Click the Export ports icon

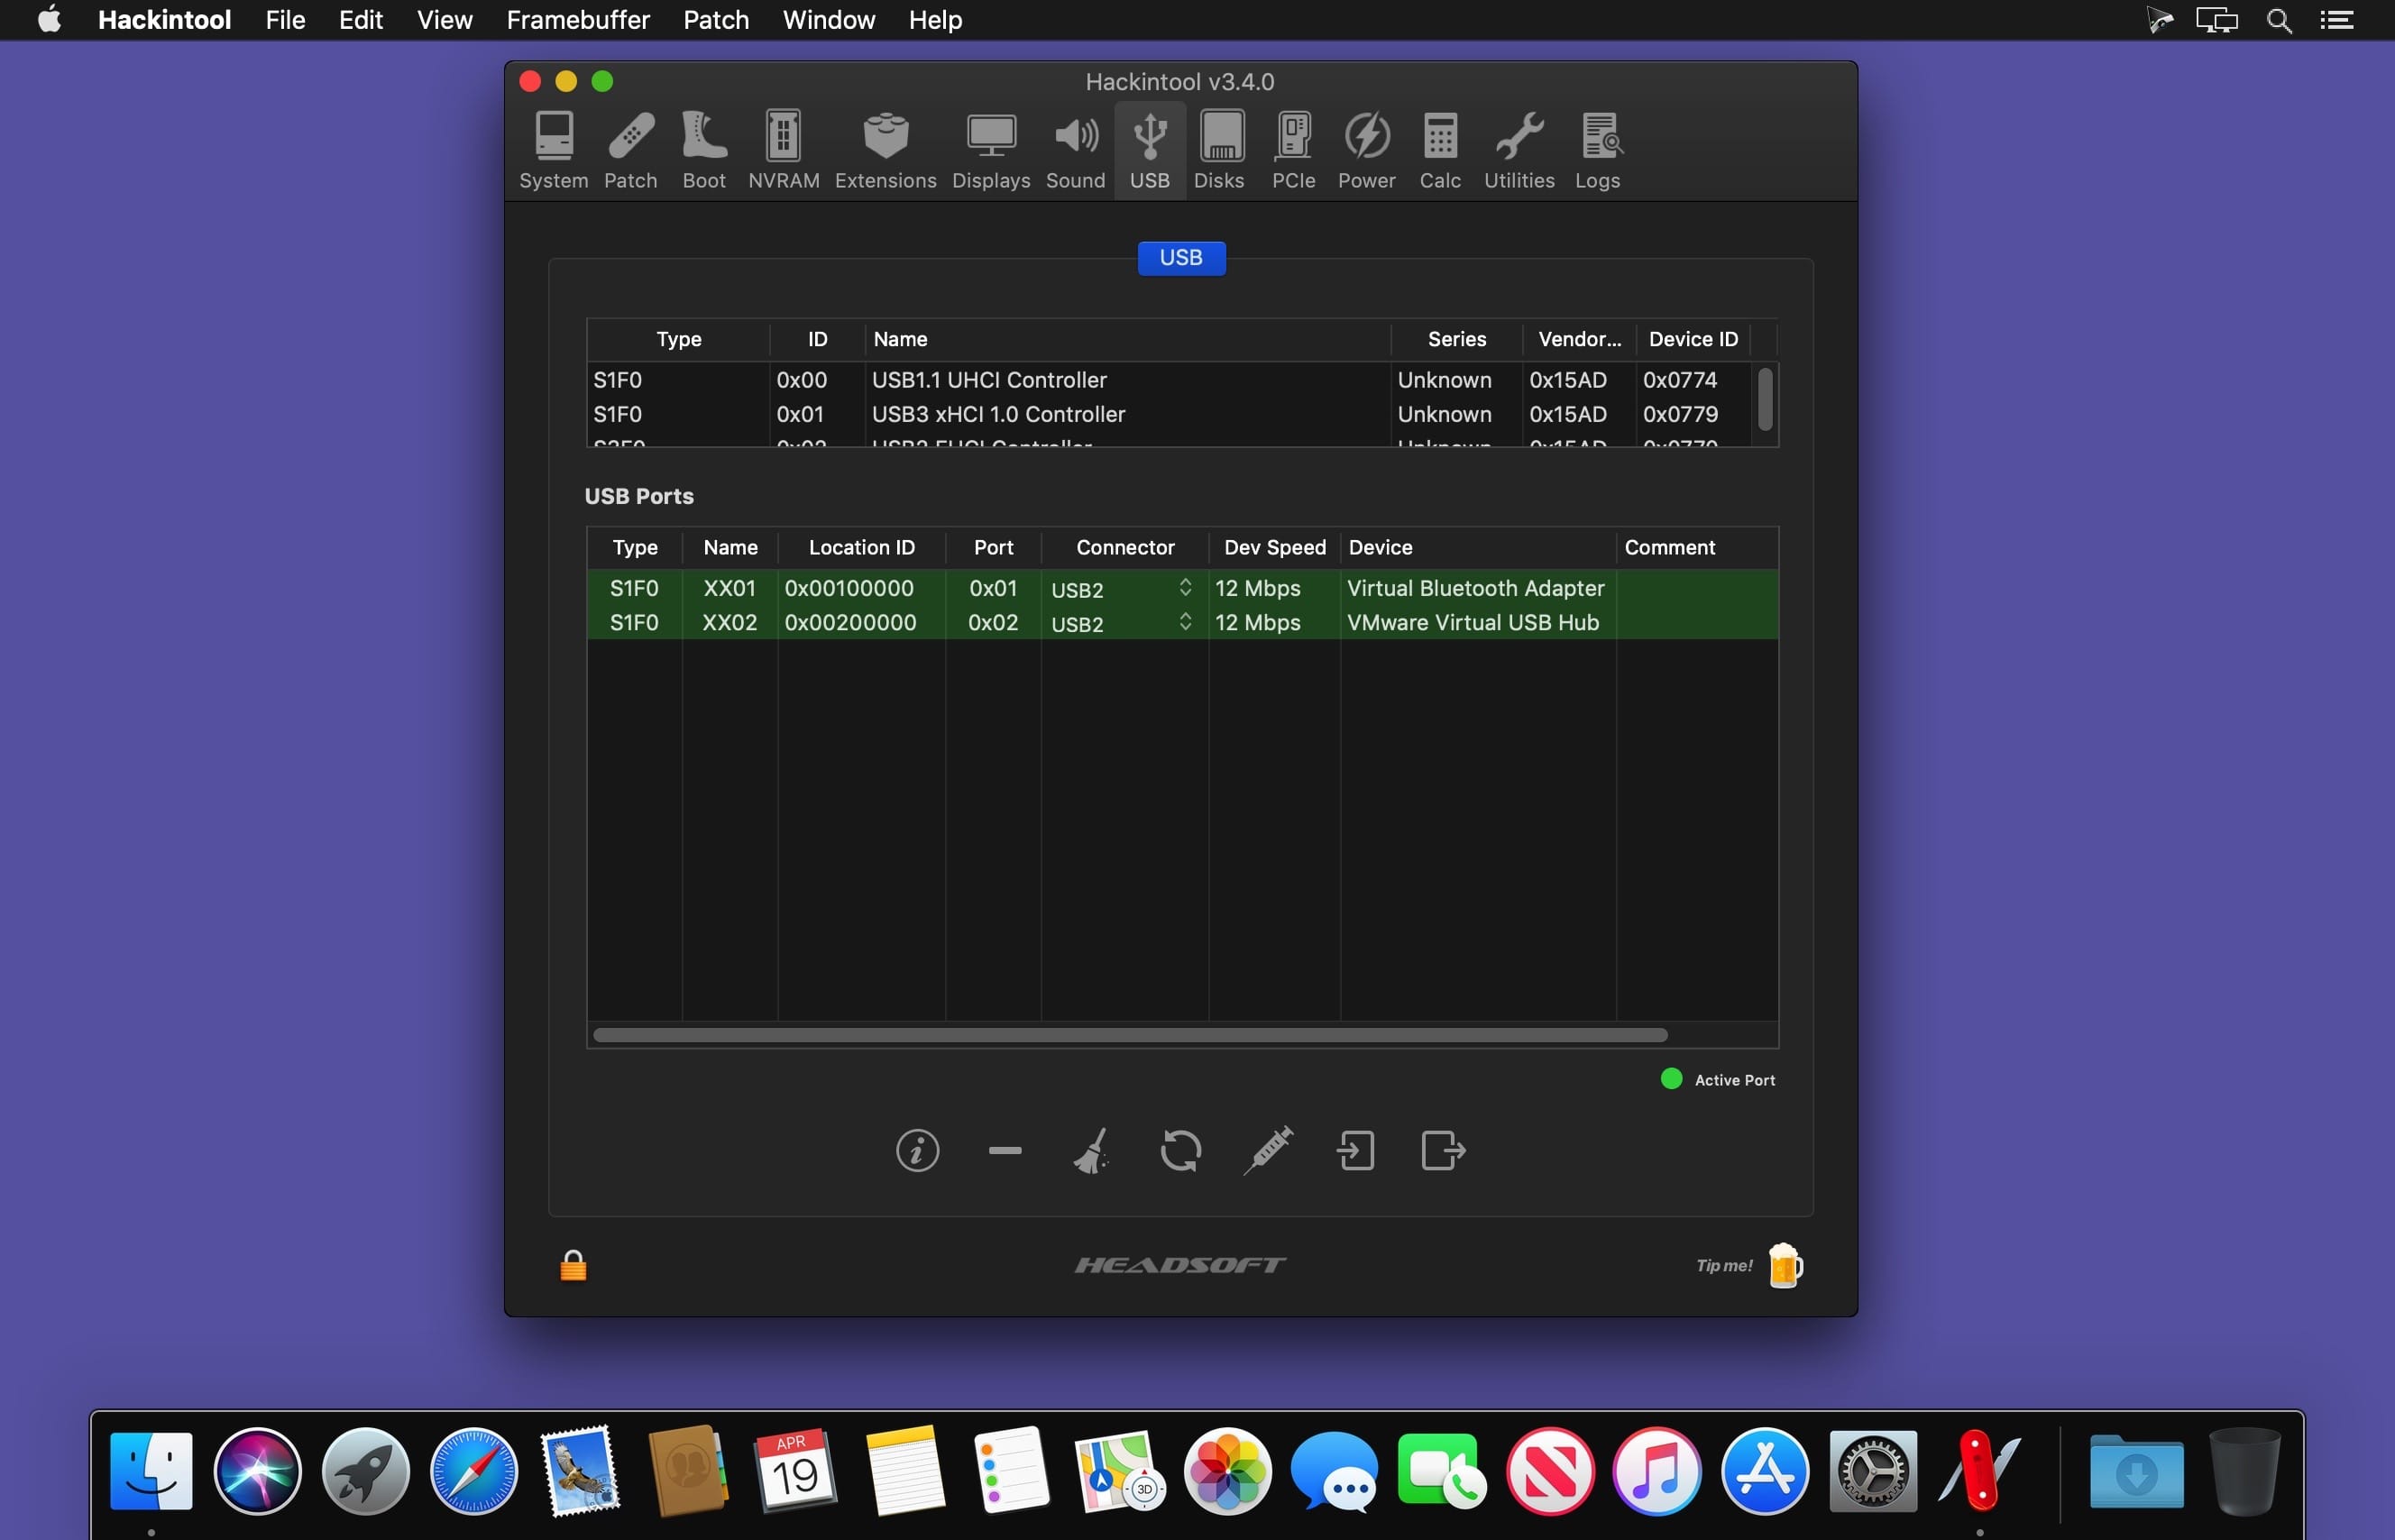click(x=1443, y=1150)
